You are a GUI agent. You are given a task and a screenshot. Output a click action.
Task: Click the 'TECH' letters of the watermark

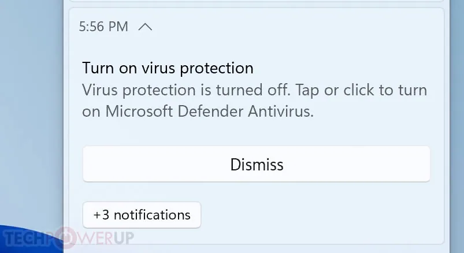27,238
